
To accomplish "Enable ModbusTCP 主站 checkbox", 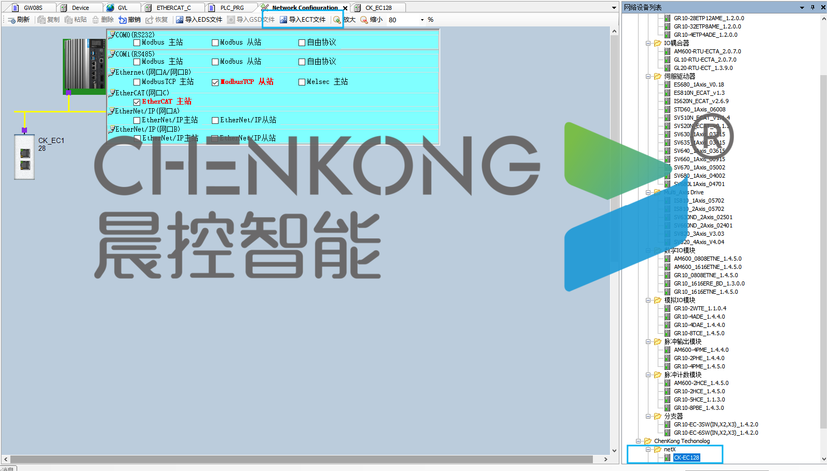I will pyautogui.click(x=137, y=82).
